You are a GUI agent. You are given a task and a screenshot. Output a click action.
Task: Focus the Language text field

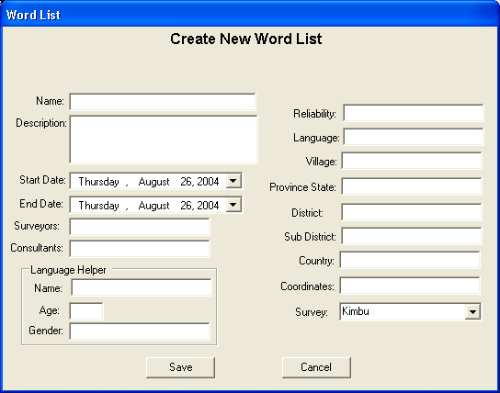(x=414, y=137)
